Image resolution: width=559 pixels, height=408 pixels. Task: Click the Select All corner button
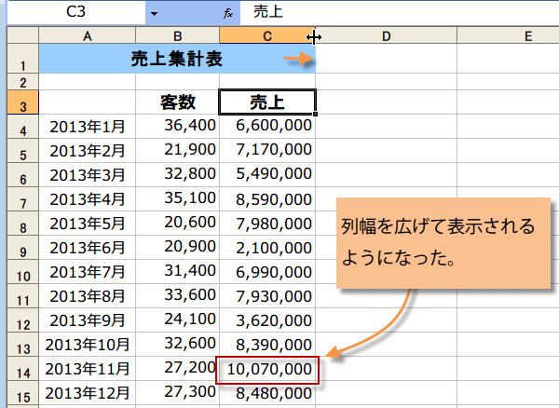tap(22, 35)
